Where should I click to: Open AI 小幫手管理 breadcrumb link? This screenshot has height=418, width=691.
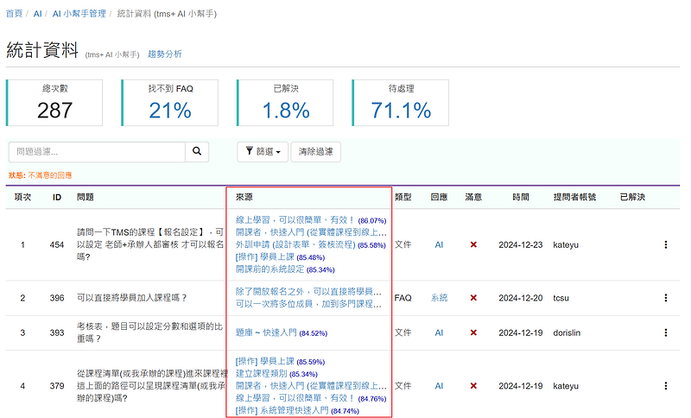click(x=79, y=15)
